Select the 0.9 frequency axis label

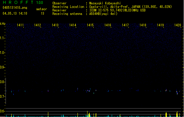(3, 67)
